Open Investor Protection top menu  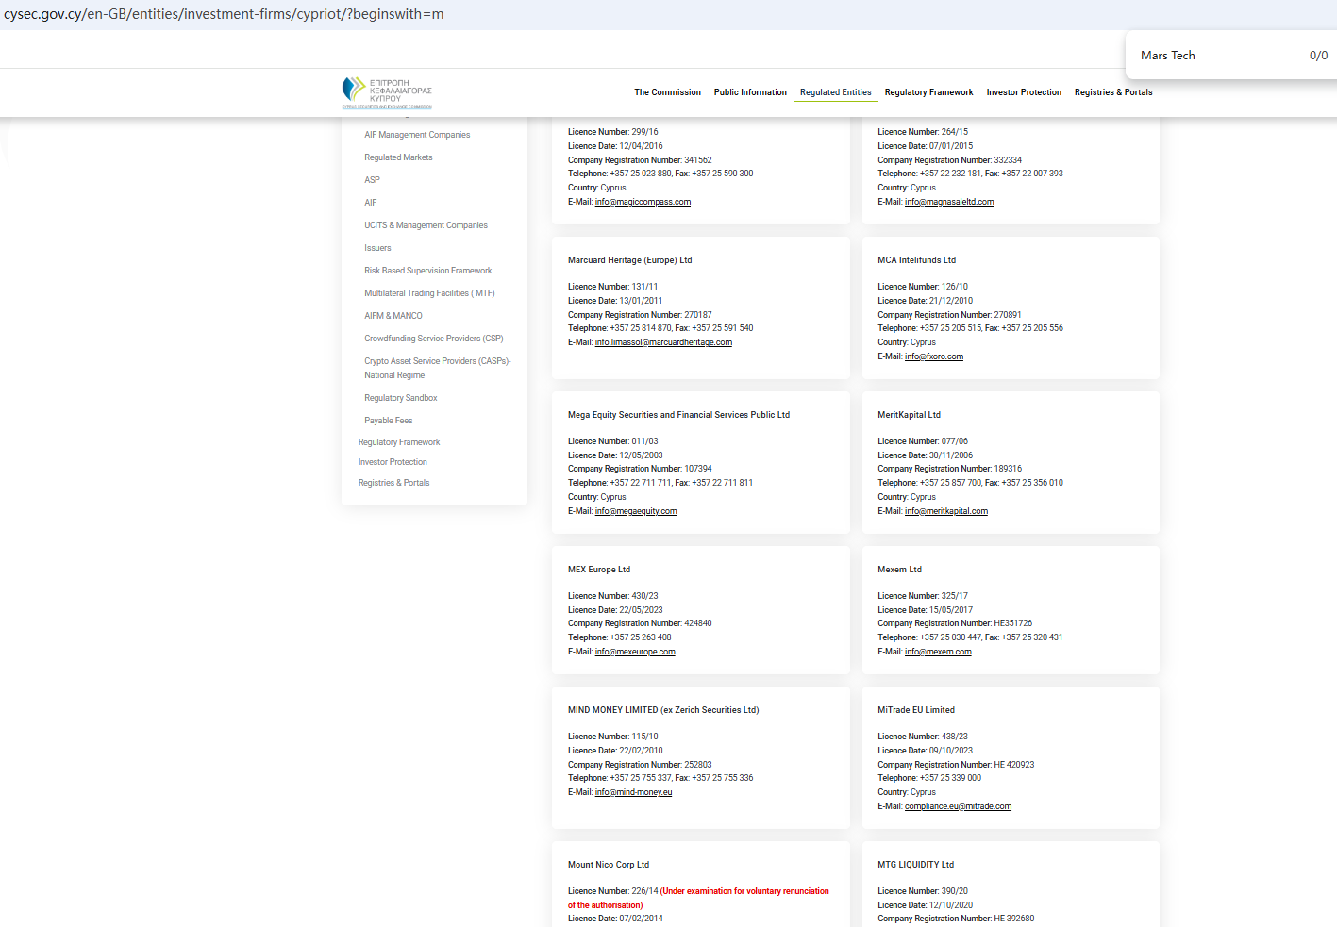coord(1024,92)
